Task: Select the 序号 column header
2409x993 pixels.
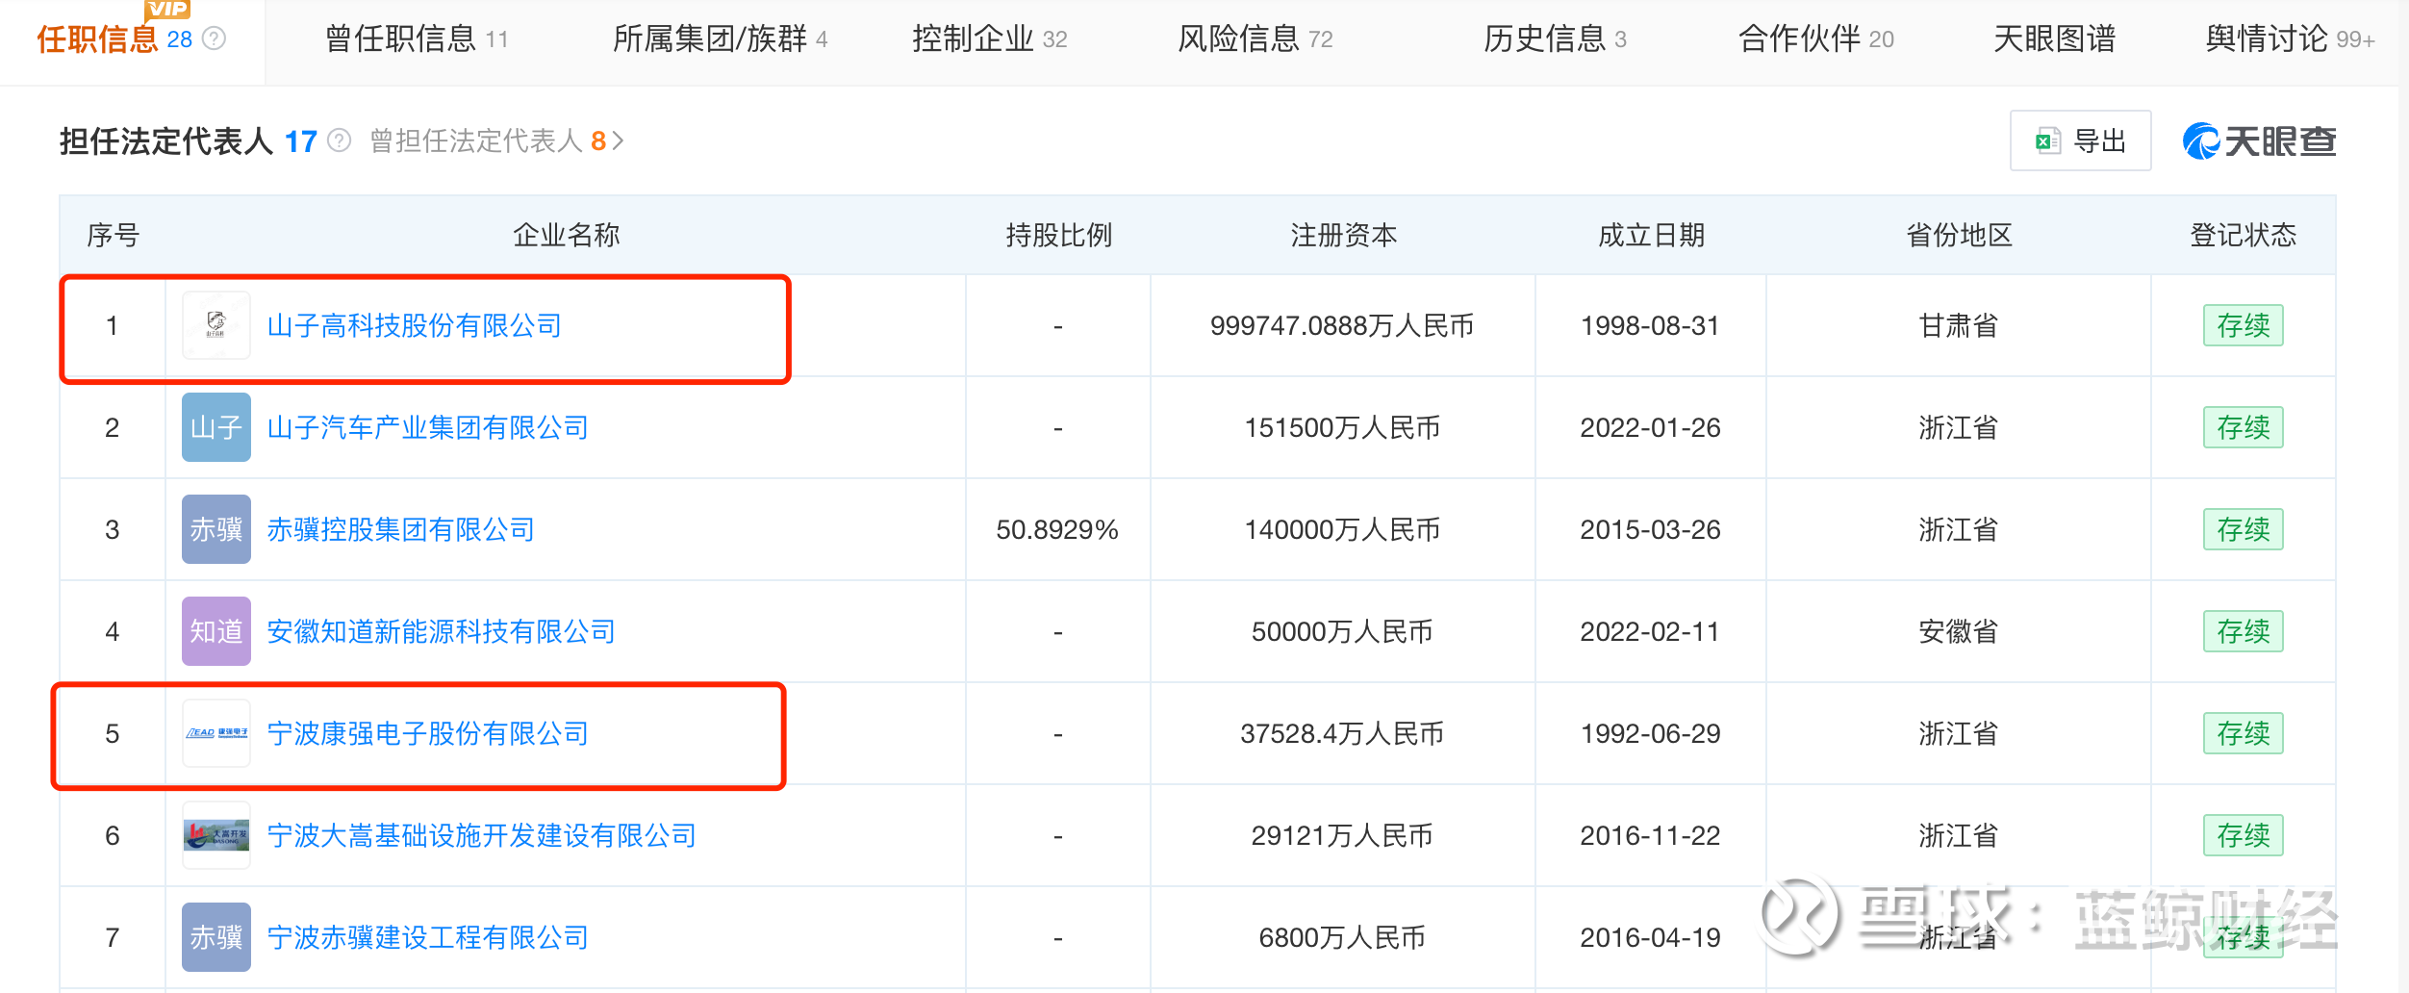Action: click(114, 235)
